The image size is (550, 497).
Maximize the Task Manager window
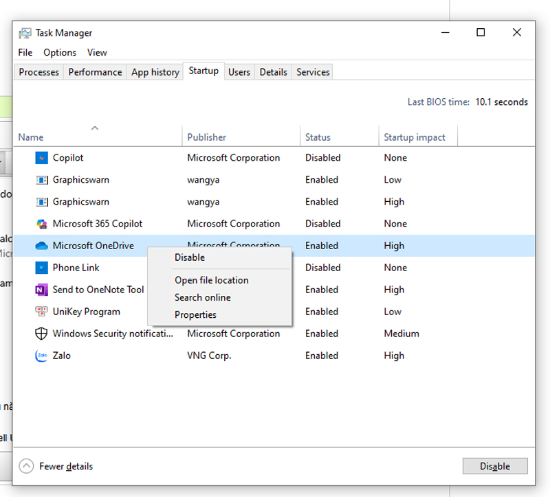tap(481, 32)
